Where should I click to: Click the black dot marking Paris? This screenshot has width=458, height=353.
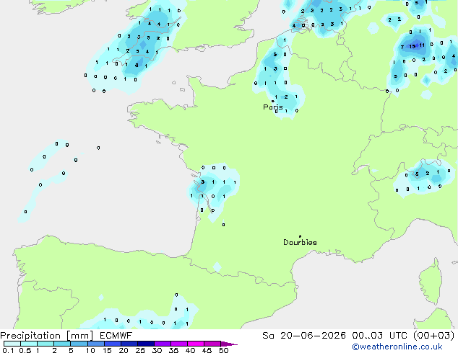coord(272,101)
